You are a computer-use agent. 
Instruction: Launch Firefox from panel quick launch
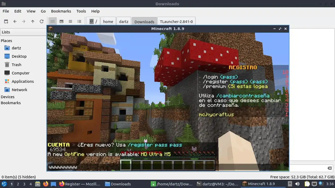pyautogui.click(x=46, y=184)
